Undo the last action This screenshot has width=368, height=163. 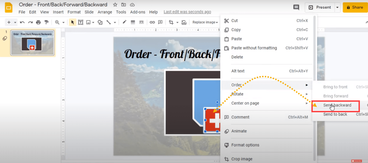coord(22,22)
